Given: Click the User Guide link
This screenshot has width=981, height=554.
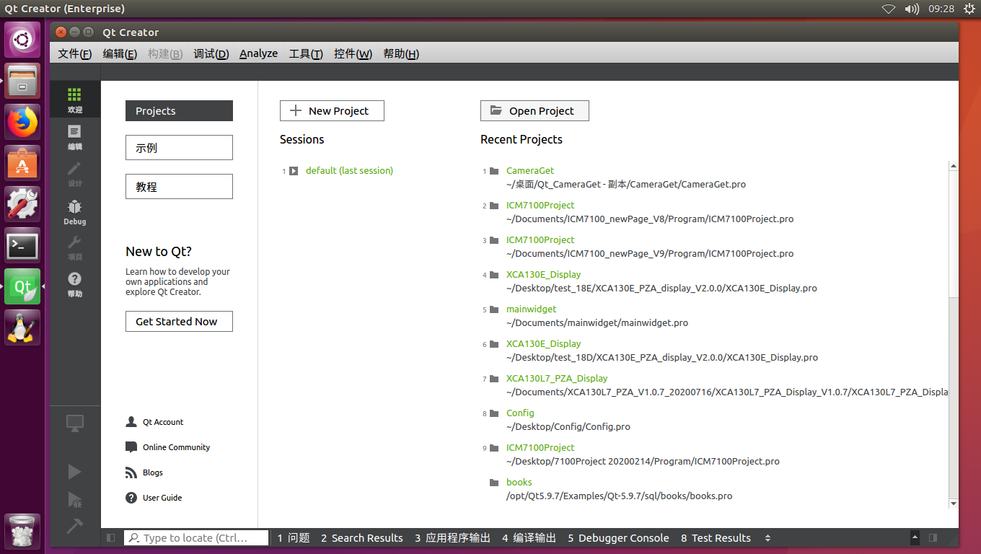Looking at the screenshot, I should [x=162, y=498].
